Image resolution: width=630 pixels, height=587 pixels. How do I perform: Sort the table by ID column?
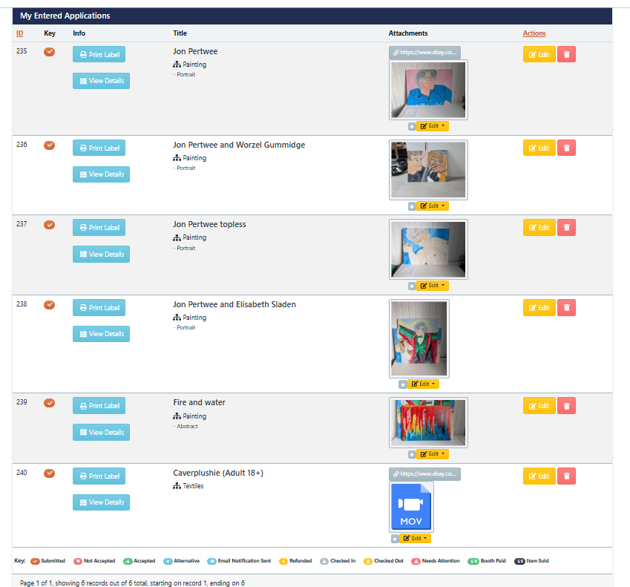point(20,33)
